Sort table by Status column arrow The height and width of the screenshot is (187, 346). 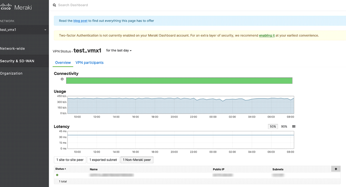click(65, 169)
